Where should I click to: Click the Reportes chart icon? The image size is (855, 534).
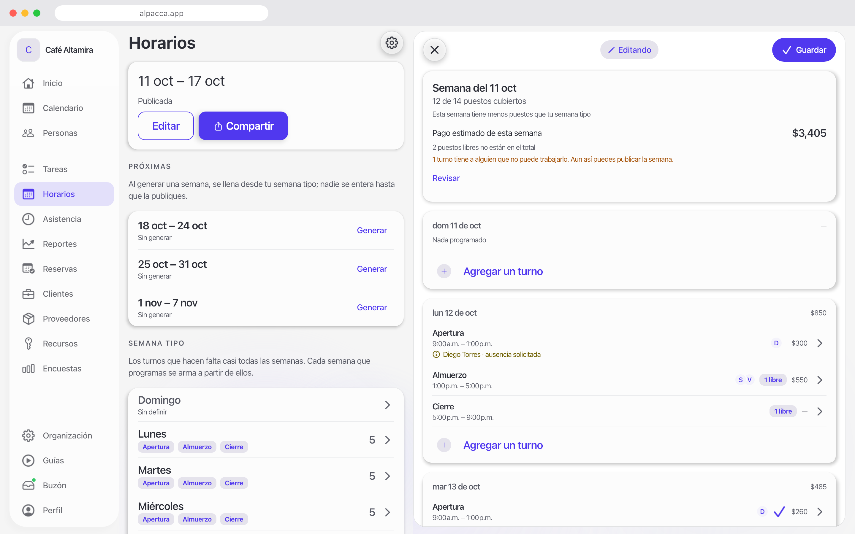[x=28, y=244]
